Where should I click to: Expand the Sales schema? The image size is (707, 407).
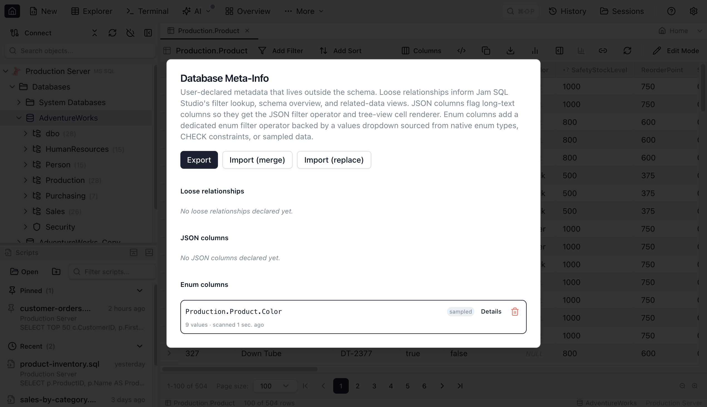point(26,211)
